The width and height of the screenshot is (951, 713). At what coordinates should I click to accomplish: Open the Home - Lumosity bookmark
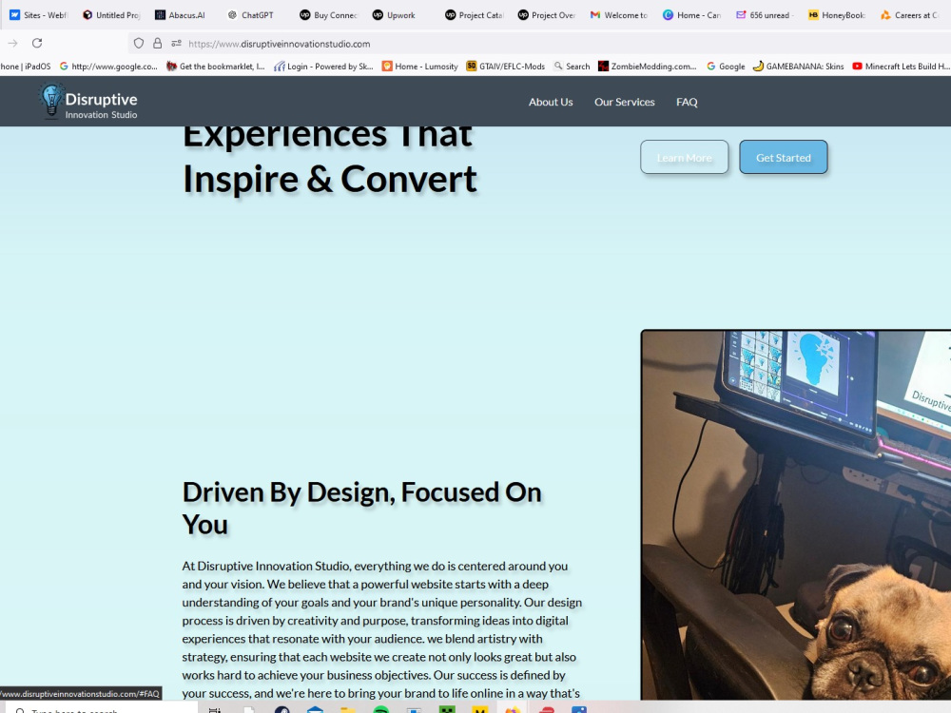[419, 67]
